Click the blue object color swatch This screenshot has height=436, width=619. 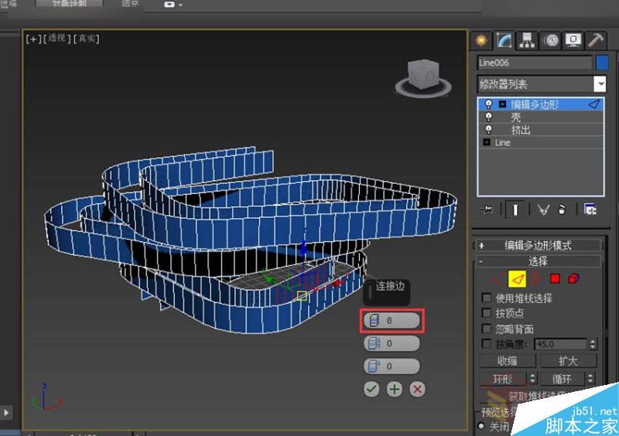(x=602, y=63)
